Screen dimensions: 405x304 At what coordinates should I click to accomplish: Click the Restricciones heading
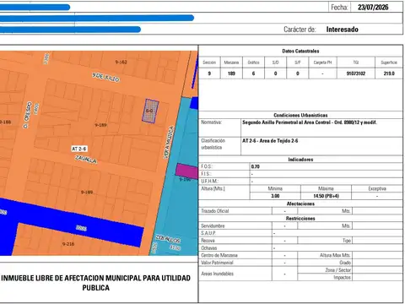[x=300, y=219]
